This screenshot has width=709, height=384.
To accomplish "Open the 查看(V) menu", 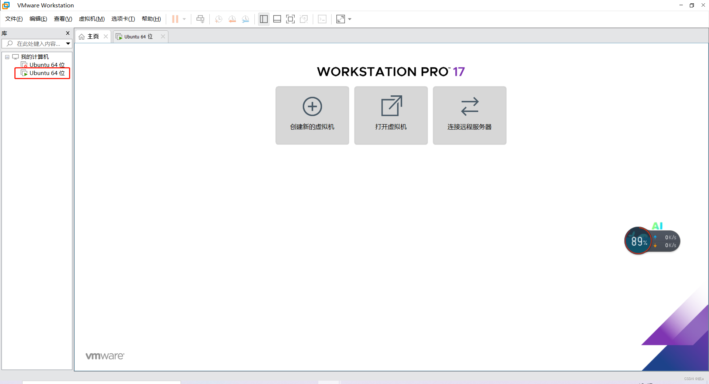I will tap(63, 19).
